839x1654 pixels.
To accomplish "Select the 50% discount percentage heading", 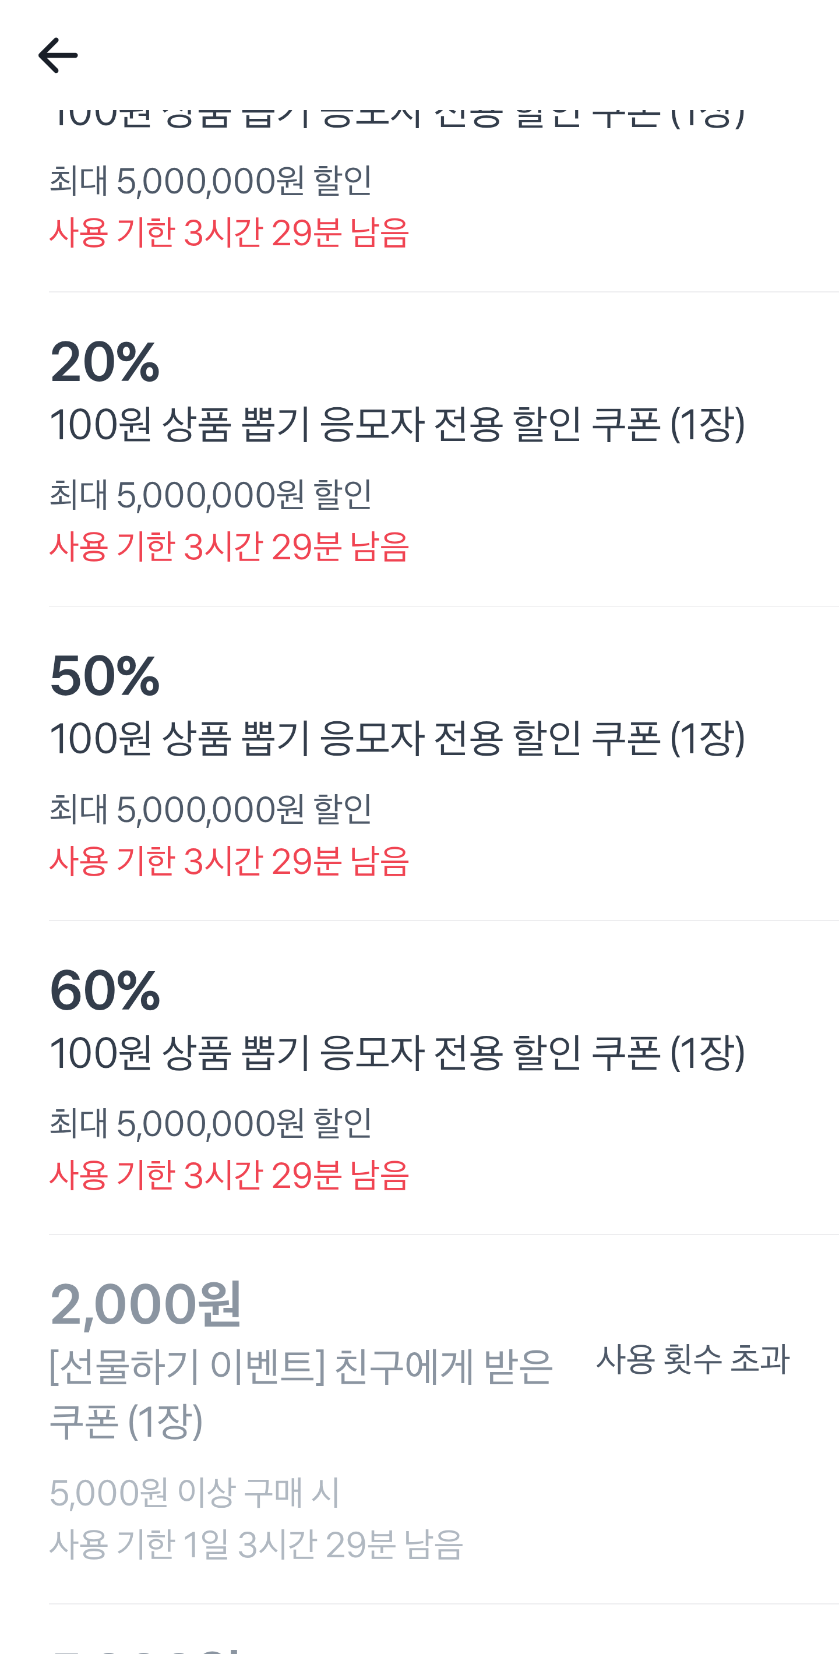I will pyautogui.click(x=105, y=676).
